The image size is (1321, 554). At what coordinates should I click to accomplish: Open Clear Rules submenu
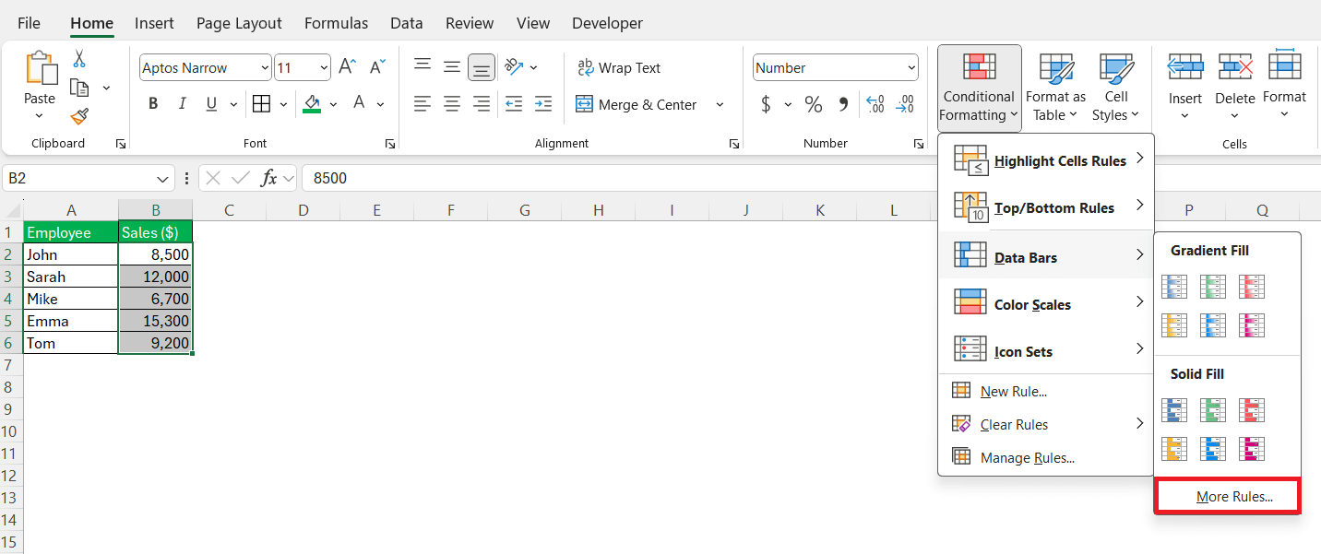coord(1046,424)
